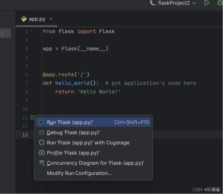223x194 pixels.
Task: Click the comment 'put application's code here'
Action: (151, 83)
